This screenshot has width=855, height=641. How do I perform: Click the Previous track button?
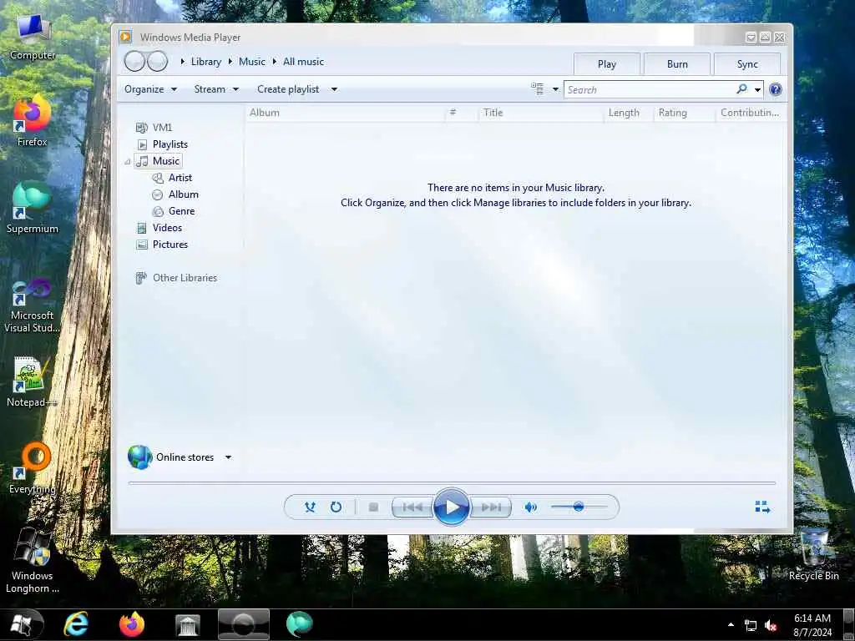point(412,507)
